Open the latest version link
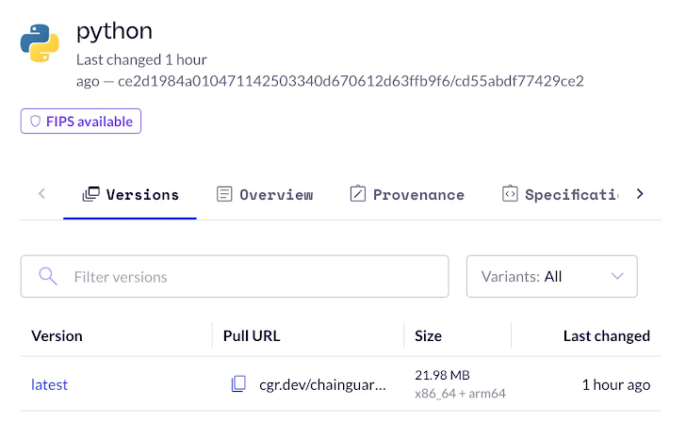686x422 pixels. (49, 384)
